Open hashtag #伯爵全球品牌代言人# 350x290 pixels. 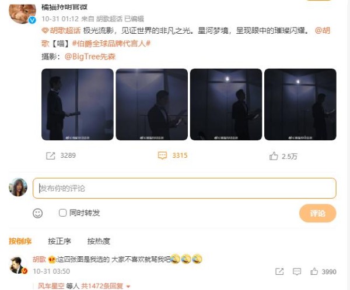click(x=111, y=44)
